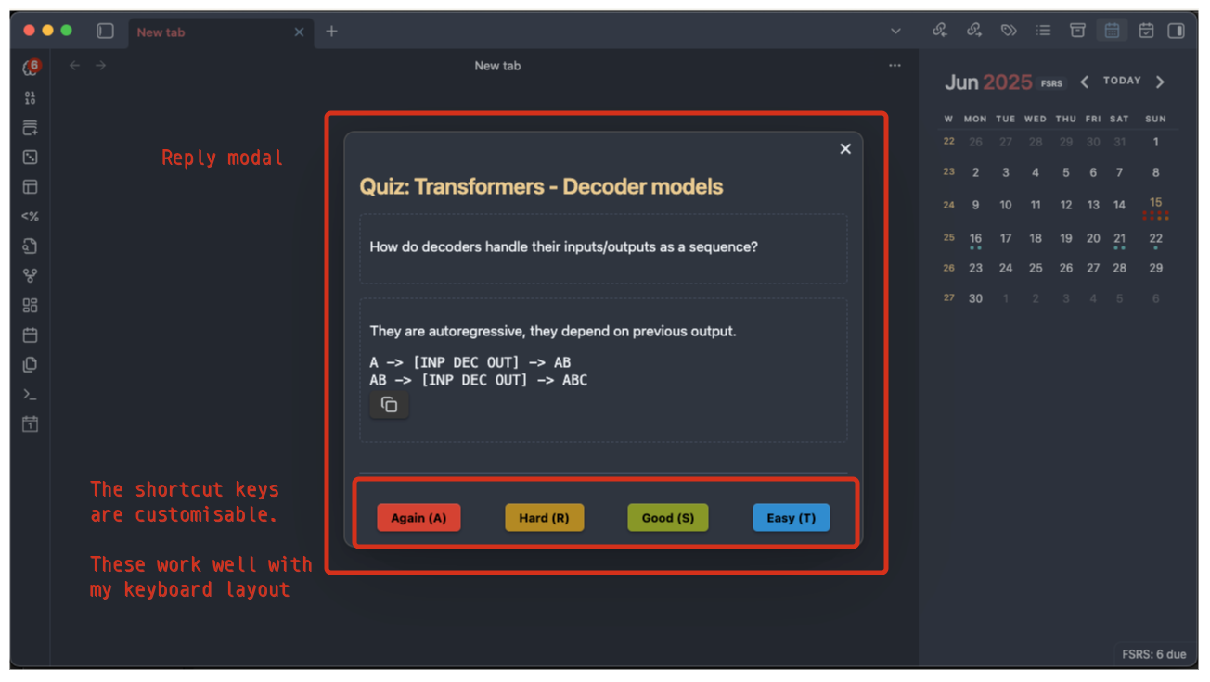The width and height of the screenshot is (1210, 682).
Task: Open the outgoing links panel
Action: 974,31
